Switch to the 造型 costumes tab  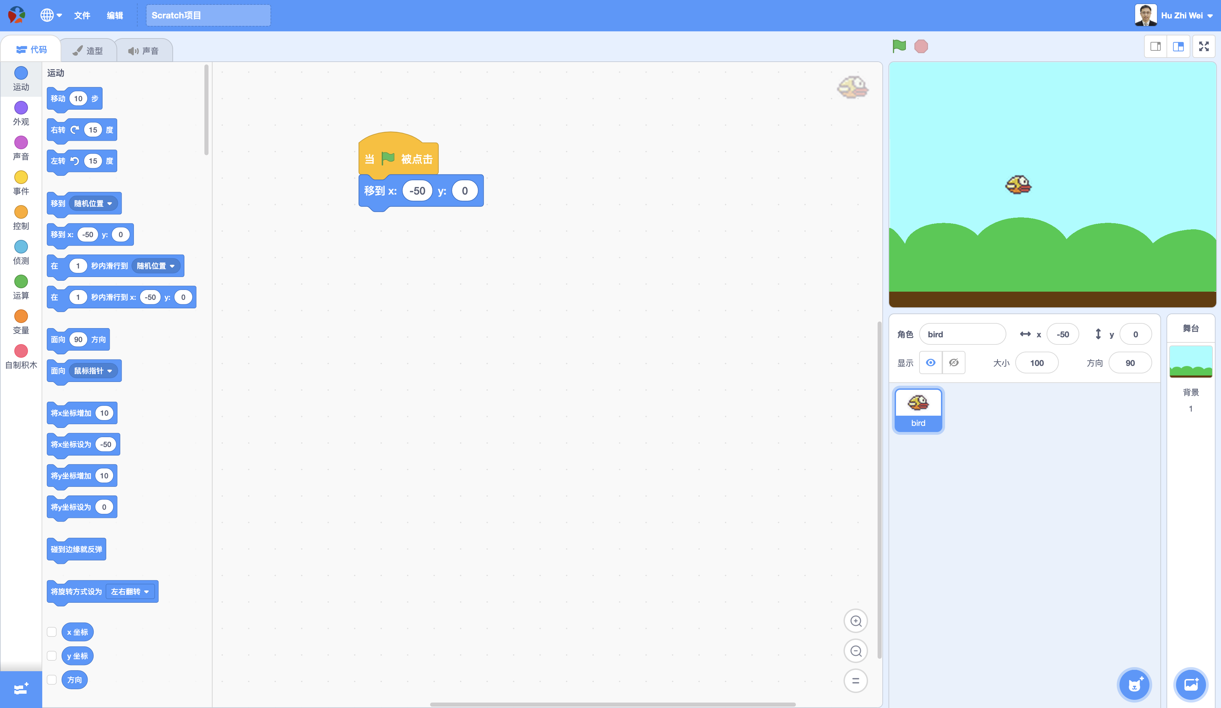(88, 50)
